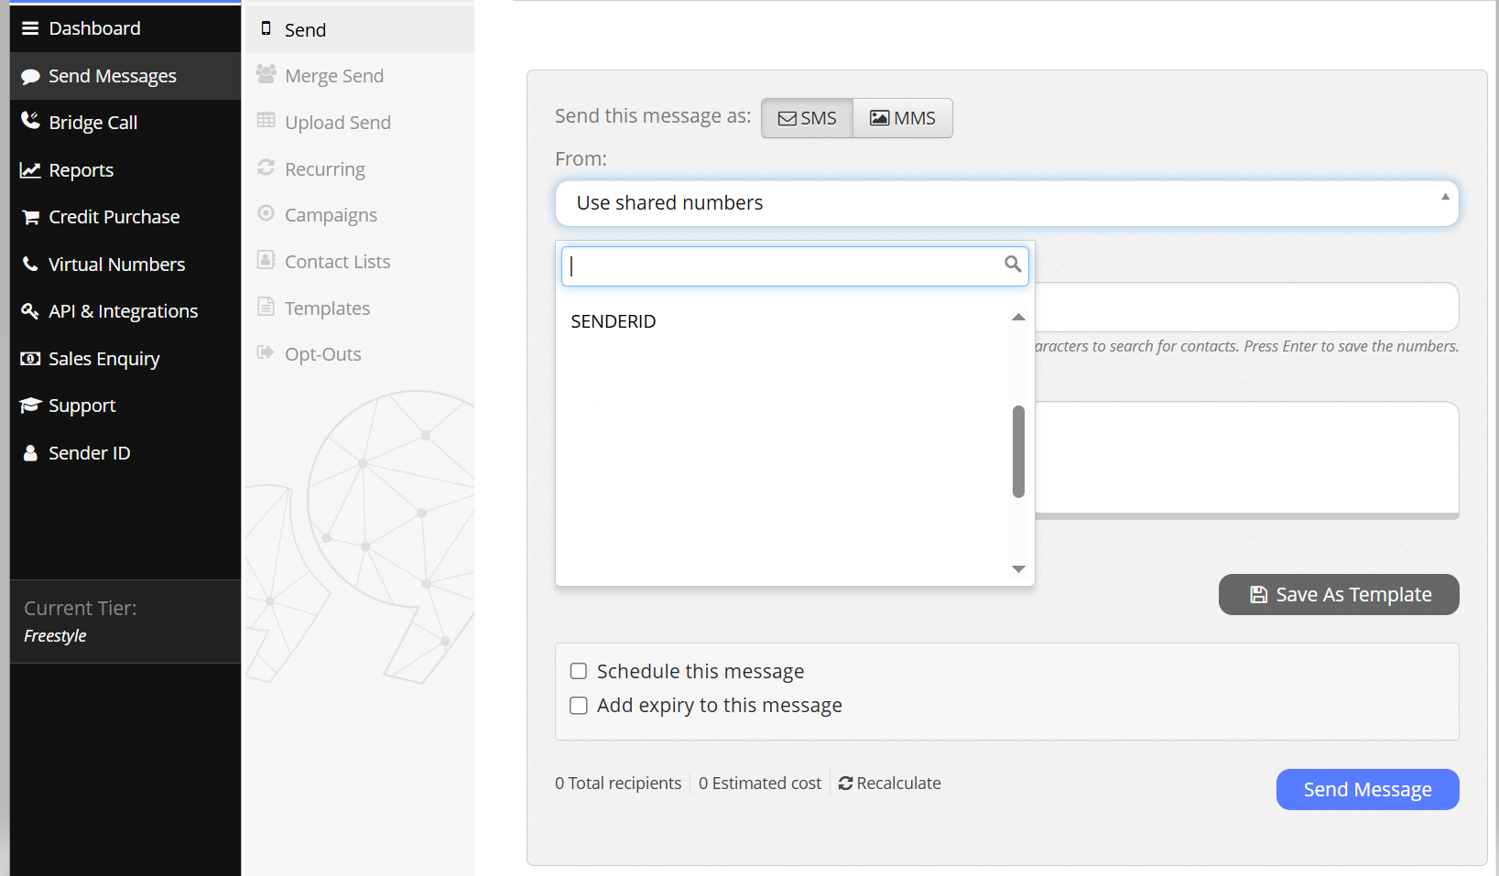The height and width of the screenshot is (876, 1499).
Task: Click the Reports chart icon
Action: (30, 170)
